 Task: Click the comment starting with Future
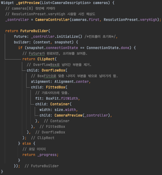tap(55, 53)
